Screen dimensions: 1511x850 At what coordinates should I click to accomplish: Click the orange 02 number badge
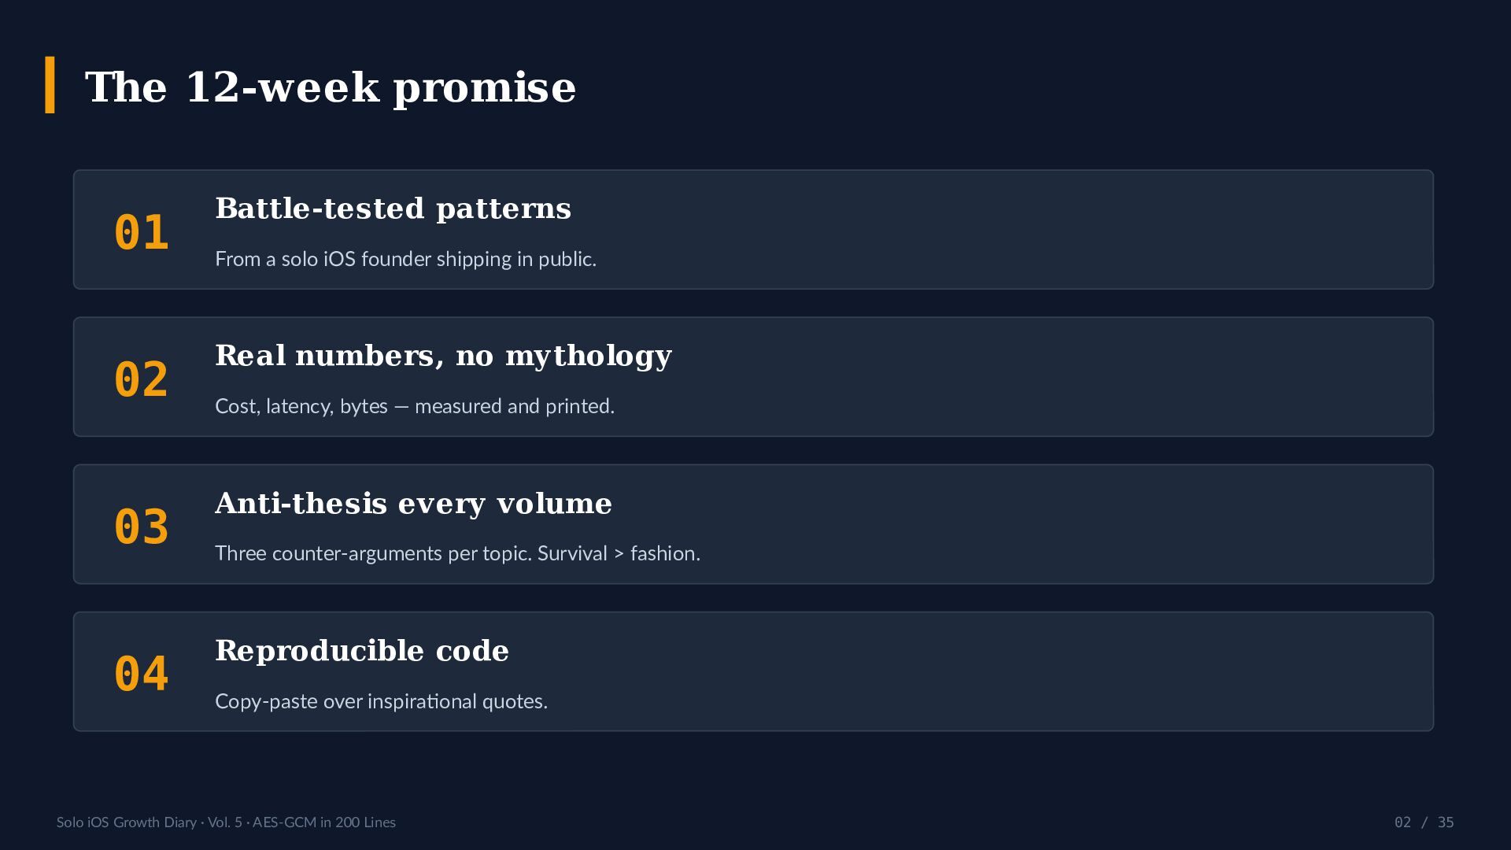142,380
